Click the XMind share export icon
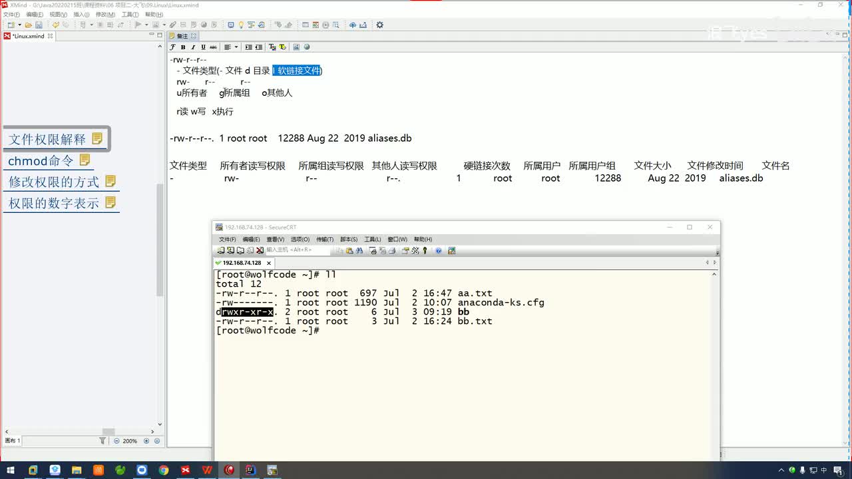 (x=363, y=25)
